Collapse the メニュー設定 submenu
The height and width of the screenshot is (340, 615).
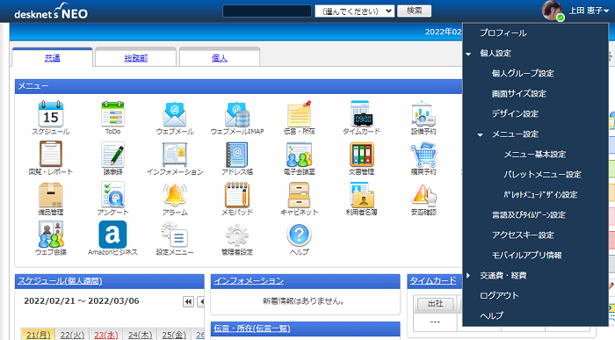pos(480,134)
